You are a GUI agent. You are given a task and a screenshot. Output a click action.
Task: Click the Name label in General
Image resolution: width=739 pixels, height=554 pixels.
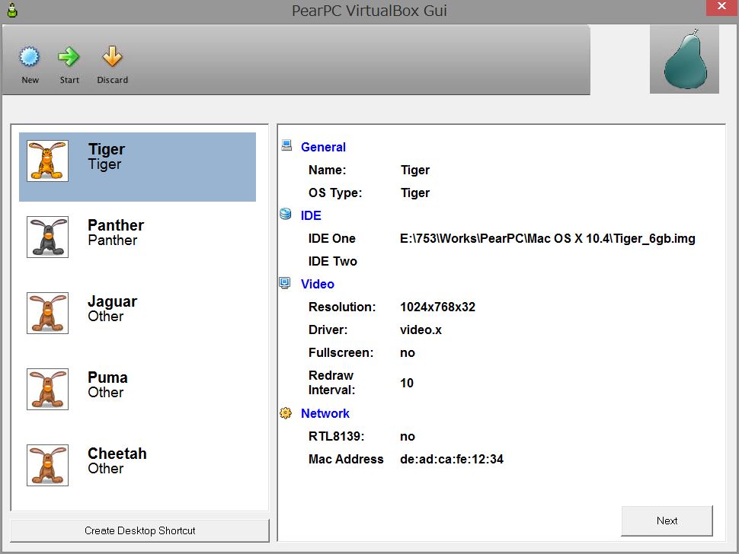point(328,170)
